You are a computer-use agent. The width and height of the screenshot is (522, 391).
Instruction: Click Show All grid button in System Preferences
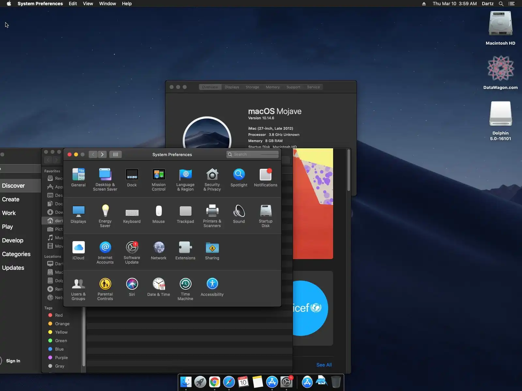click(x=115, y=154)
